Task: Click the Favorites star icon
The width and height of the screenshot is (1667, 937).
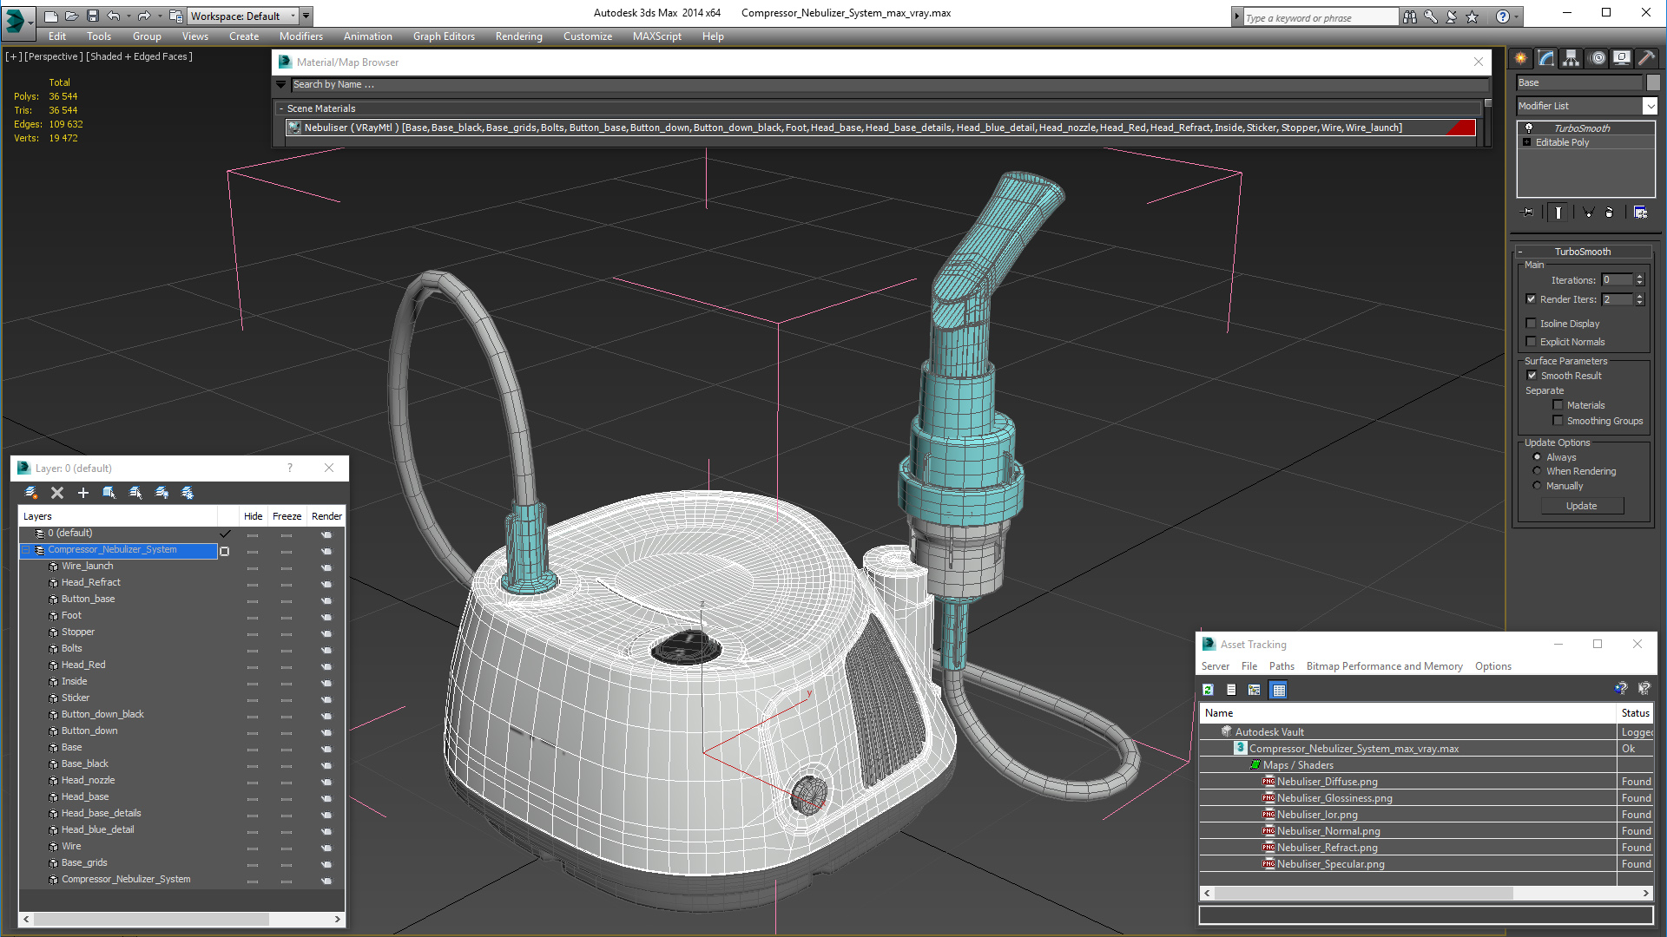Action: [x=1473, y=16]
